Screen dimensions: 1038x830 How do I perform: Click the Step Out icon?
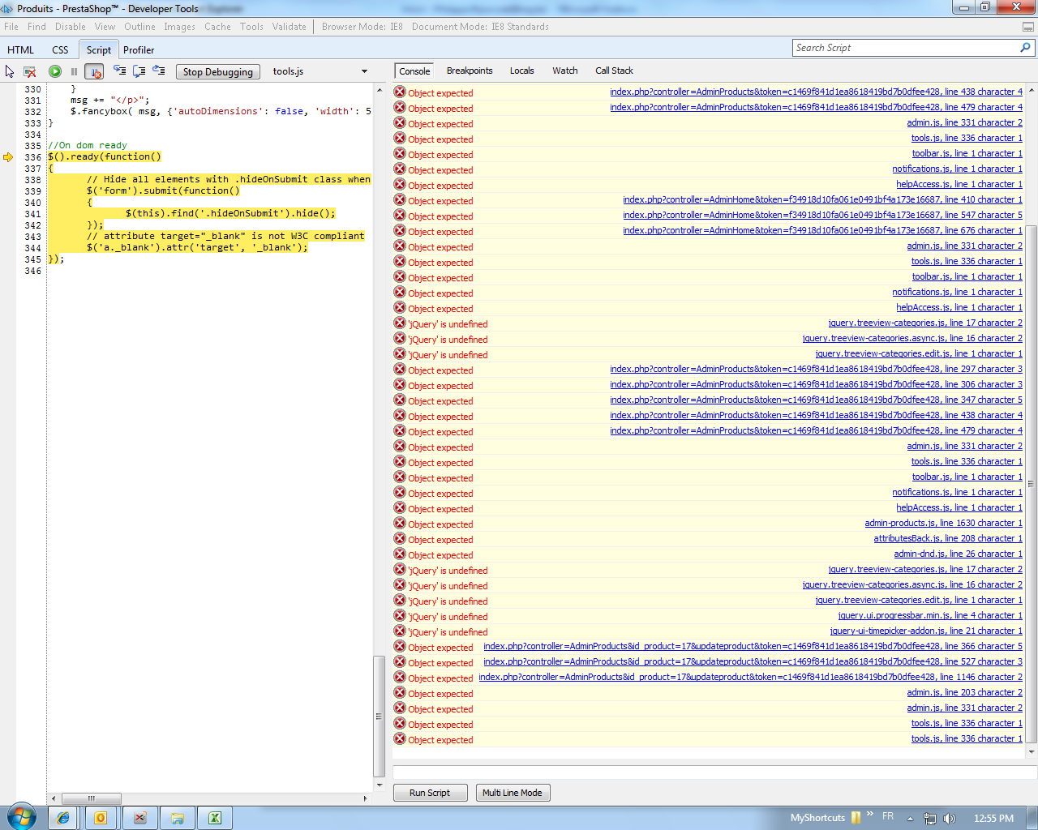[x=159, y=71]
